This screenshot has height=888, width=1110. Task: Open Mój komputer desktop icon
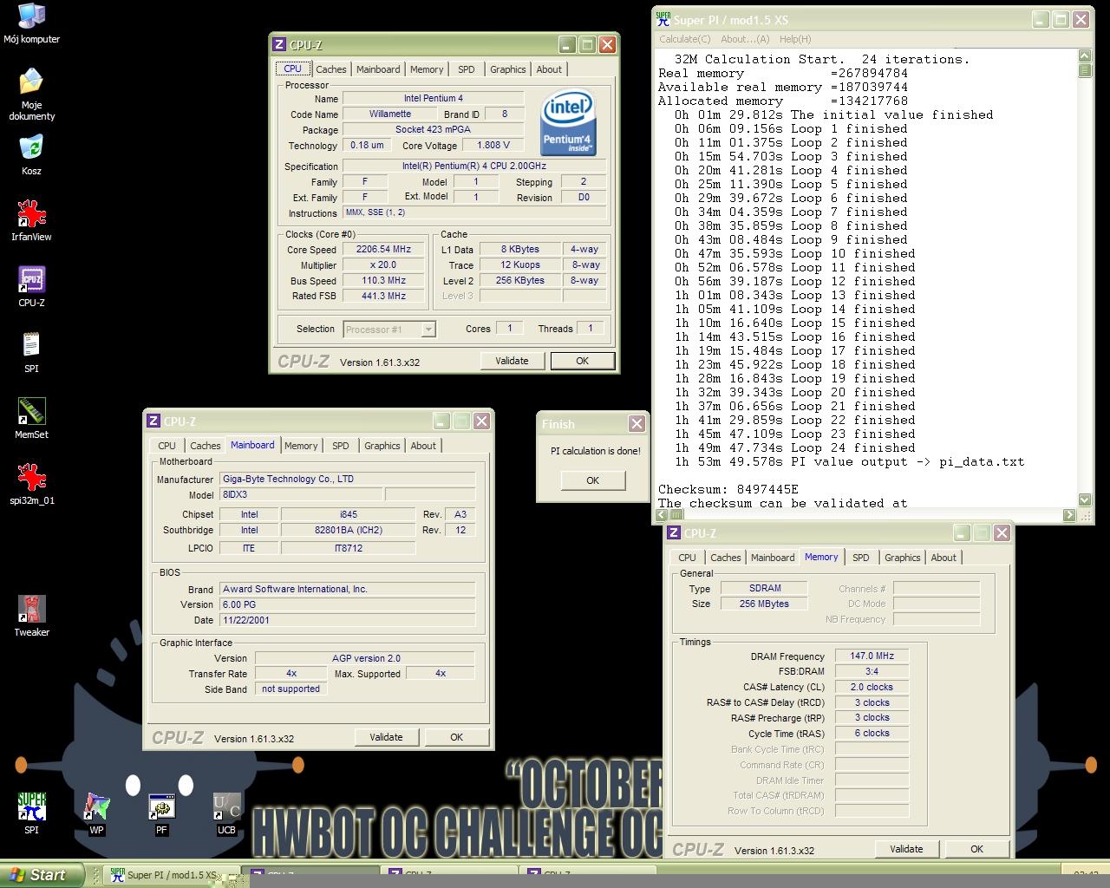pyautogui.click(x=31, y=16)
